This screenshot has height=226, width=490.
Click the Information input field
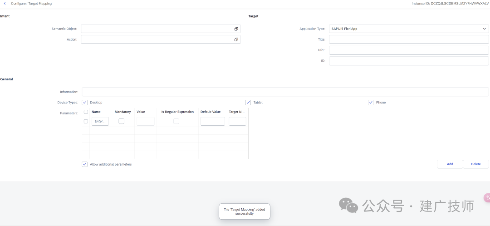pos(285,92)
